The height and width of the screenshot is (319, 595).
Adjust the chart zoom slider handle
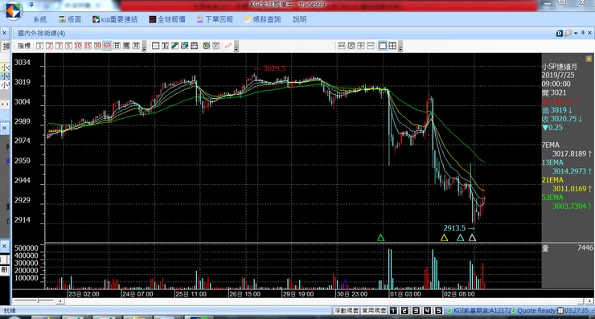(38, 301)
